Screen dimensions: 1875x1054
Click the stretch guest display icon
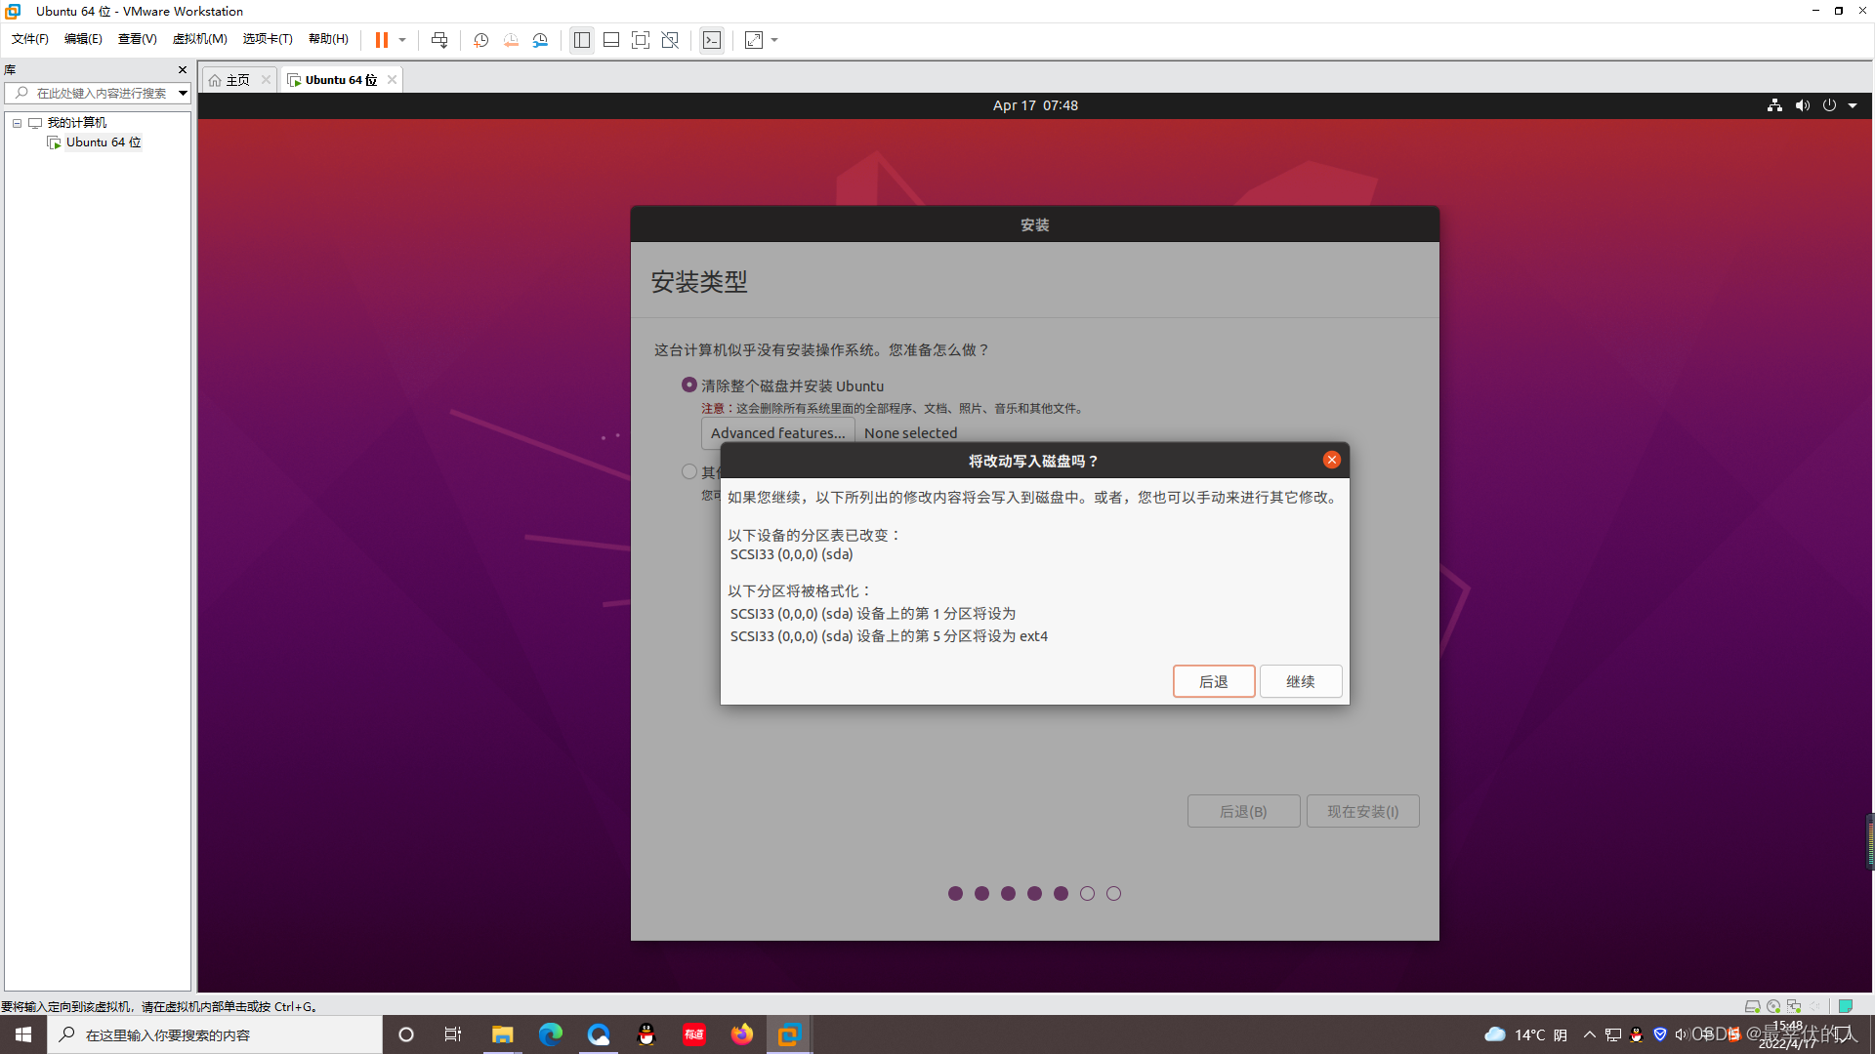[754, 40]
